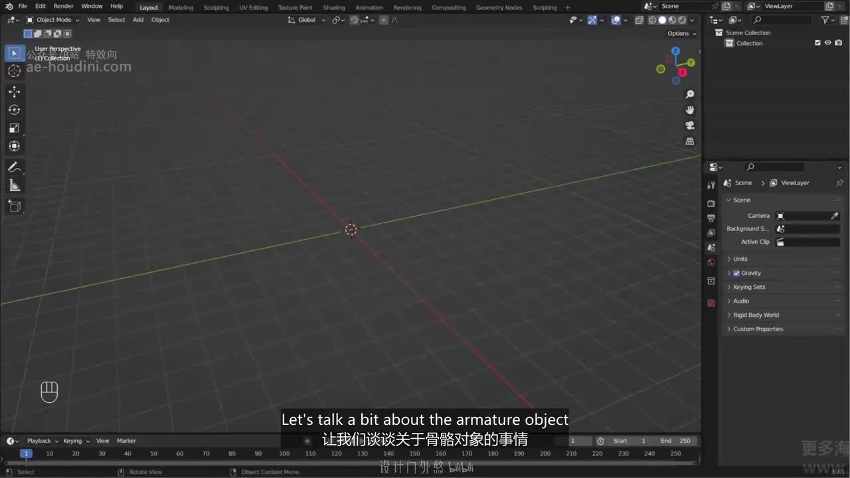Select the Measure tool
Viewport: 850px width, 478px height.
pos(14,186)
